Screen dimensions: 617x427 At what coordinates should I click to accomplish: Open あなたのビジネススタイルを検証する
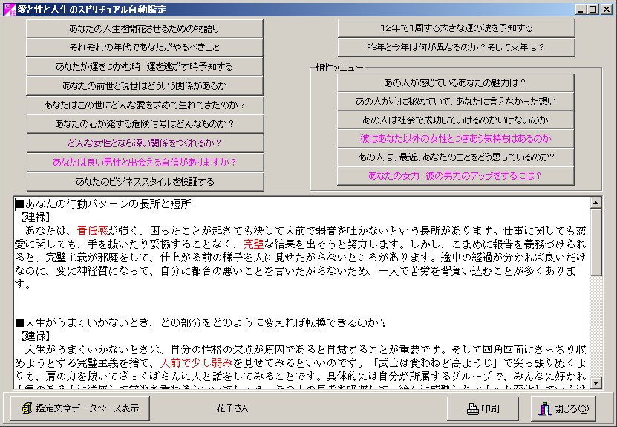click(145, 181)
